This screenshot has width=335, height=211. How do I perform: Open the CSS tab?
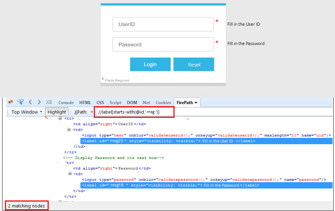[100, 103]
